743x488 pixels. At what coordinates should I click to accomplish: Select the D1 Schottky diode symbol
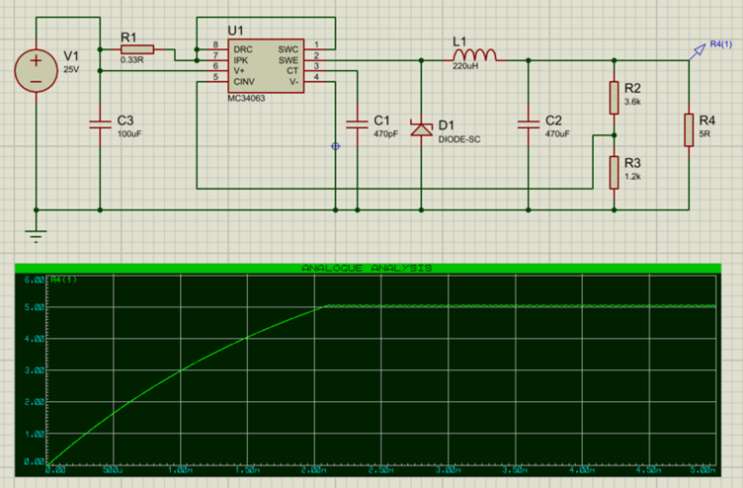point(421,128)
